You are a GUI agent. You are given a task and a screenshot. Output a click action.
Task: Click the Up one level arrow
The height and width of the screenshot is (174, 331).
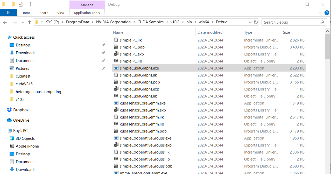coord(30,22)
